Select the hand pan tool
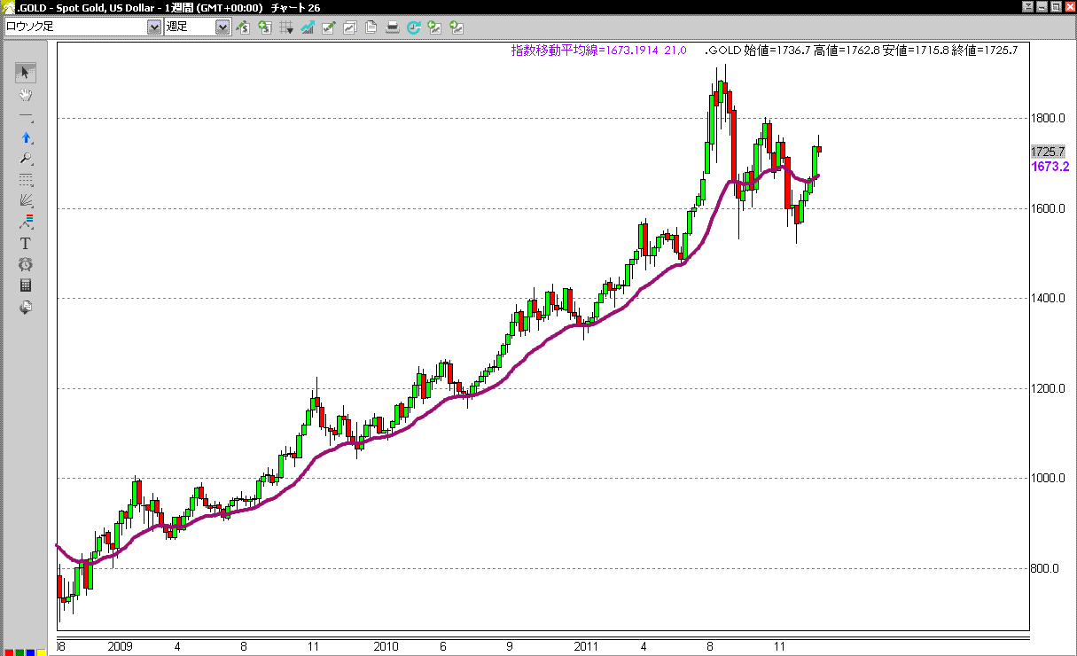The height and width of the screenshot is (656, 1077). click(26, 95)
